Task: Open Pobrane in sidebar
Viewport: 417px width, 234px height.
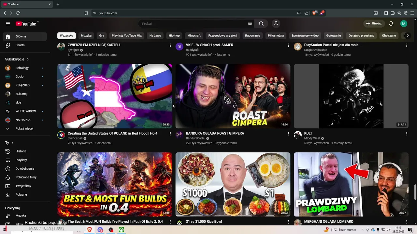Action: [x=25, y=195]
